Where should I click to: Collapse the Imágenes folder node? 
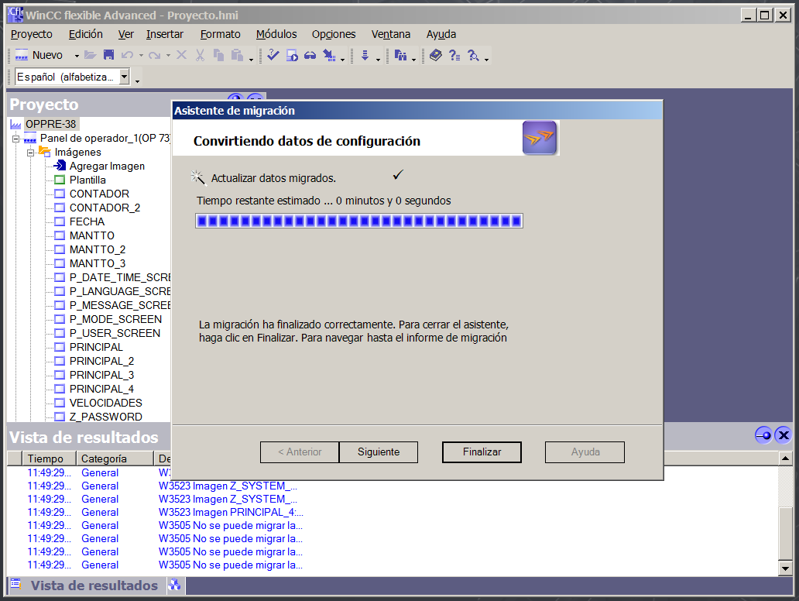point(30,153)
